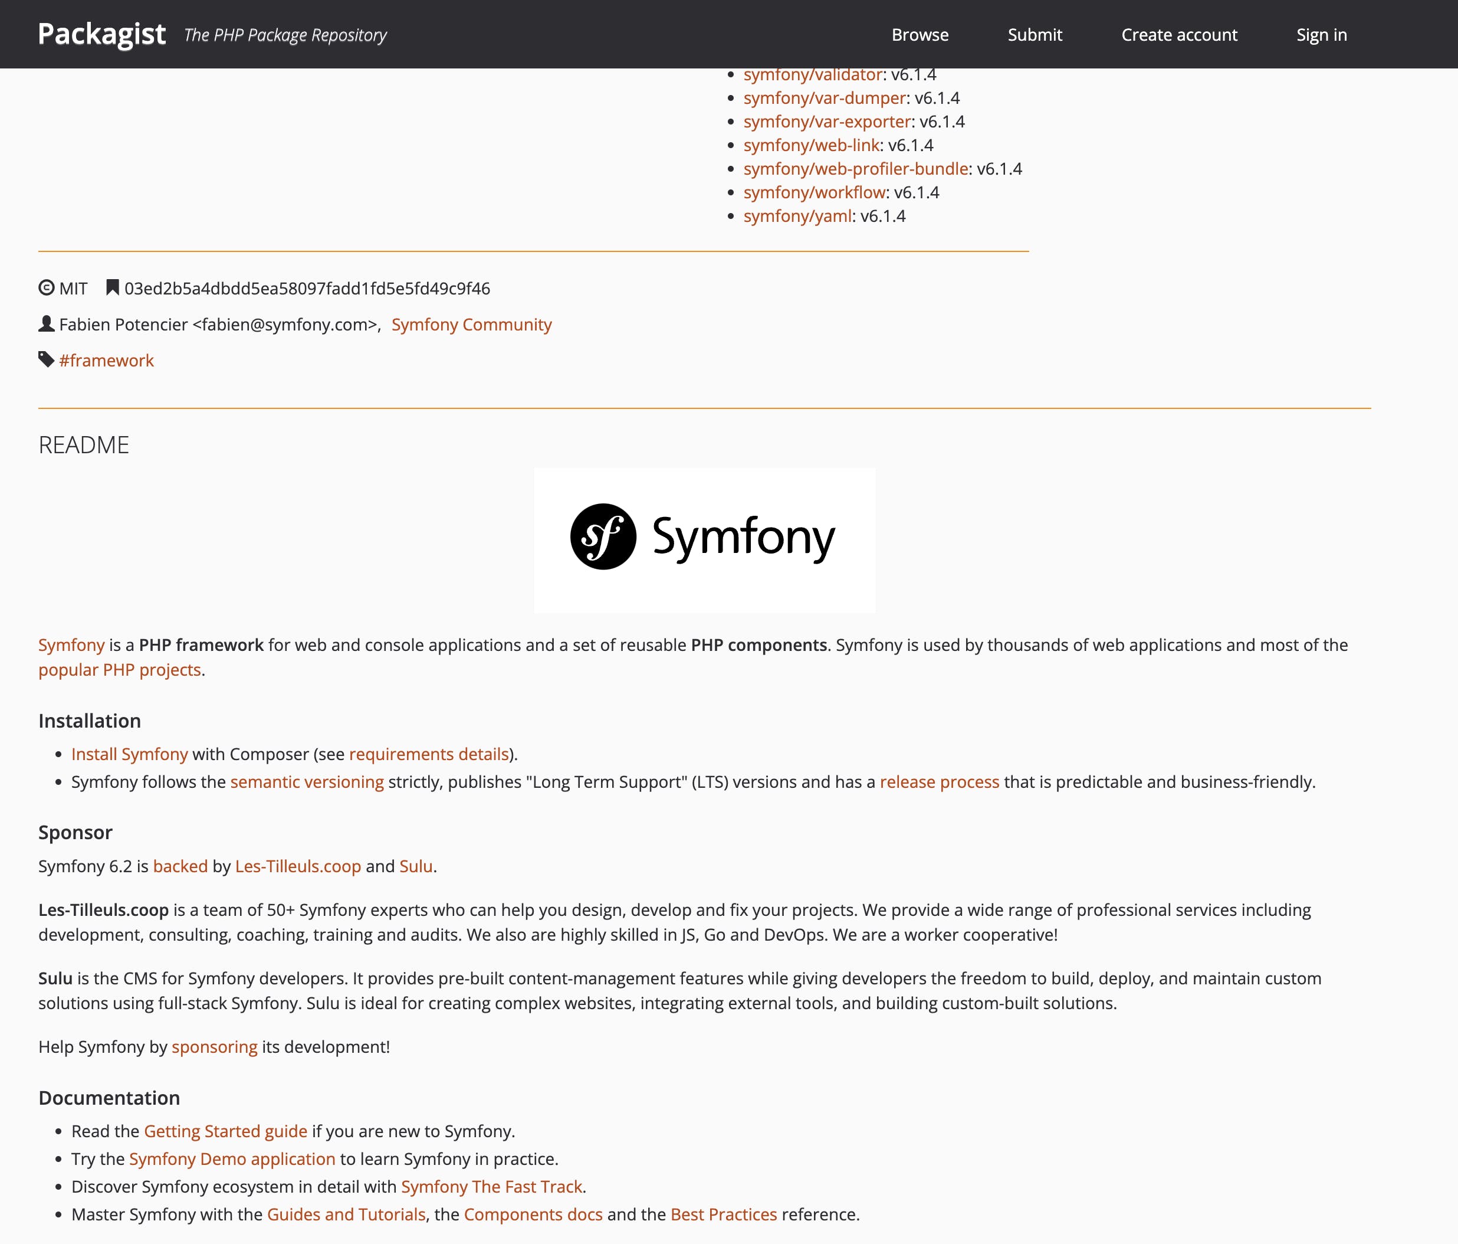Click Sign in in the top bar
The height and width of the screenshot is (1244, 1458).
coord(1321,34)
